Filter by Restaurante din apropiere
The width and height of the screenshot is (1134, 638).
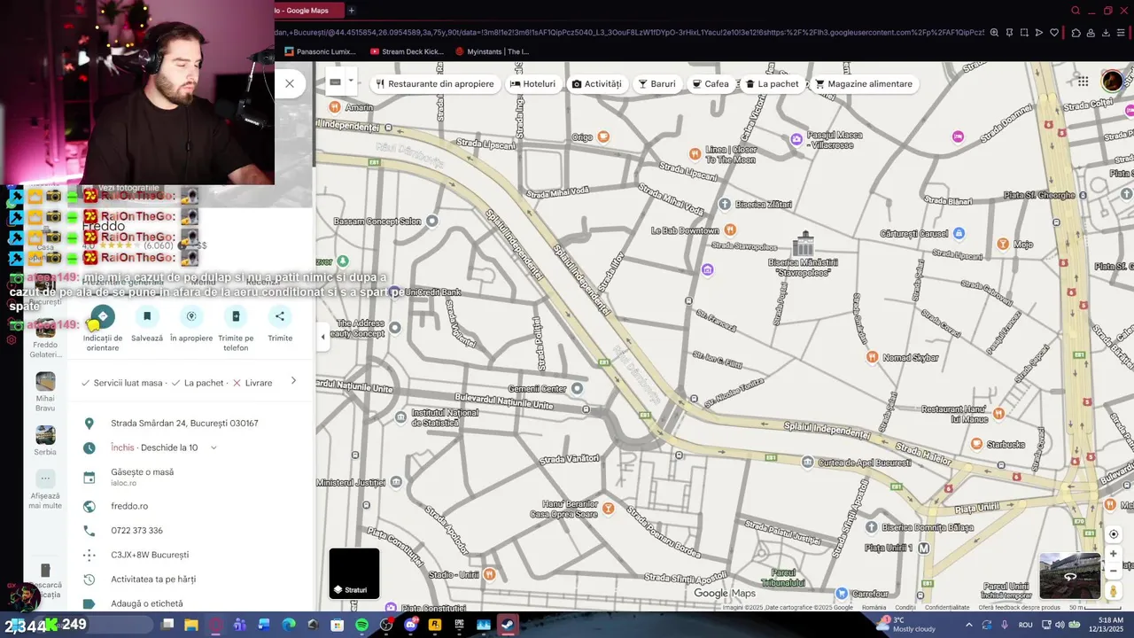[434, 84]
